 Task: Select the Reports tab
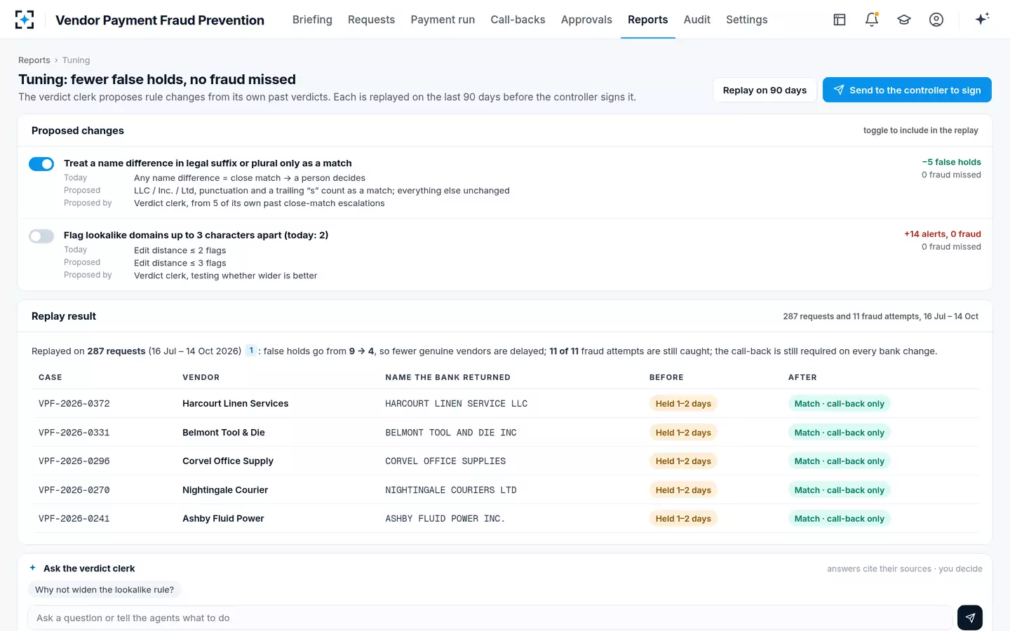647,20
